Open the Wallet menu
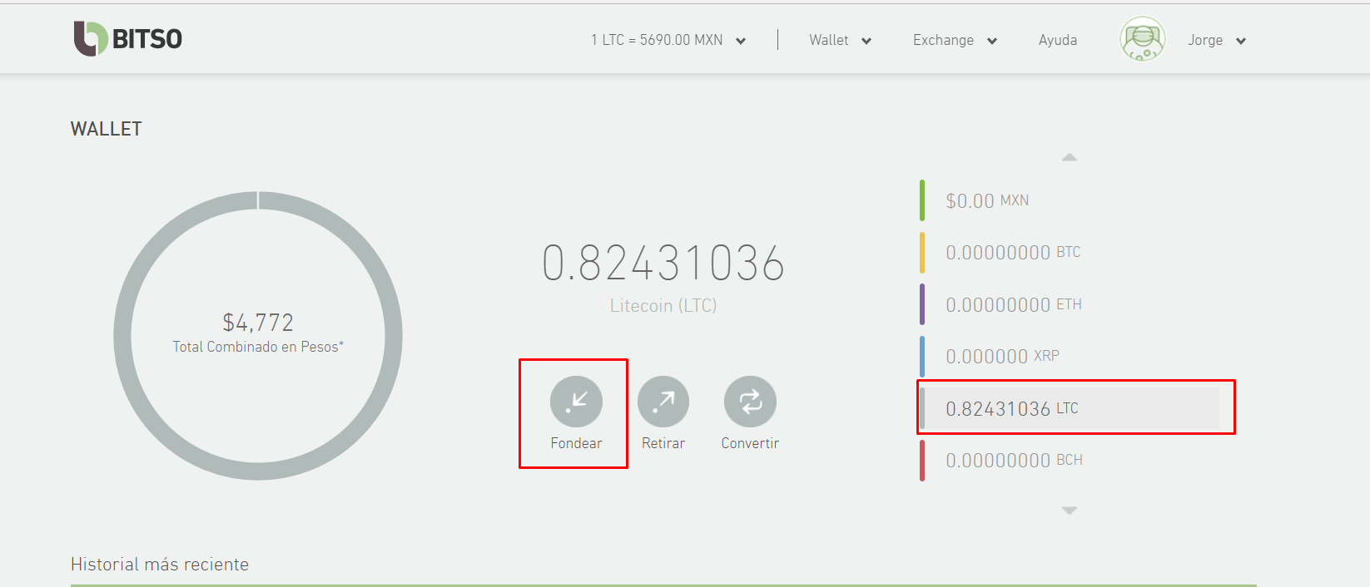1370x587 pixels. pyautogui.click(x=840, y=40)
